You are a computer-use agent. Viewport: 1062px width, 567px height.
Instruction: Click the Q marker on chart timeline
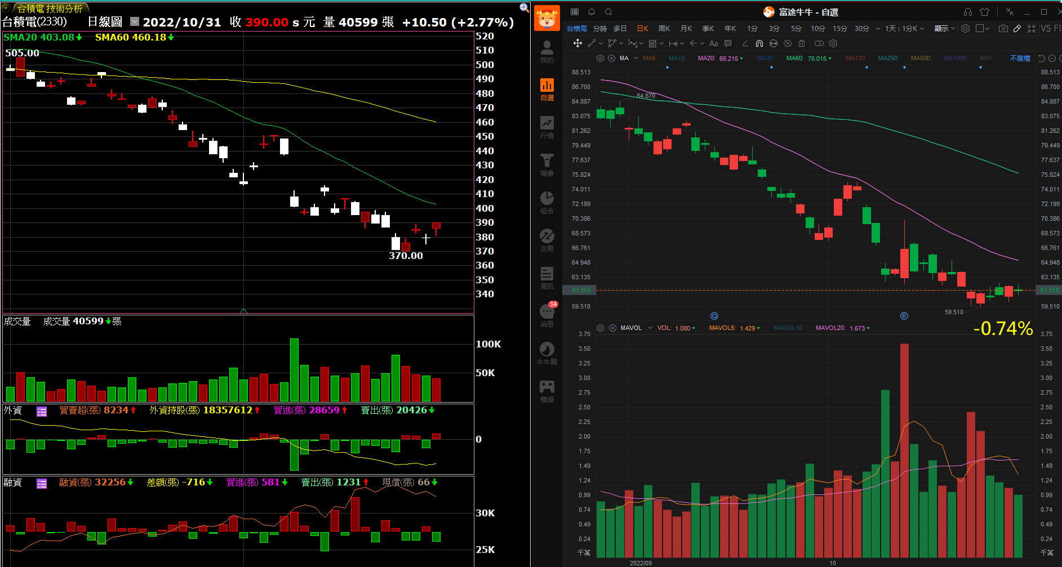point(714,316)
